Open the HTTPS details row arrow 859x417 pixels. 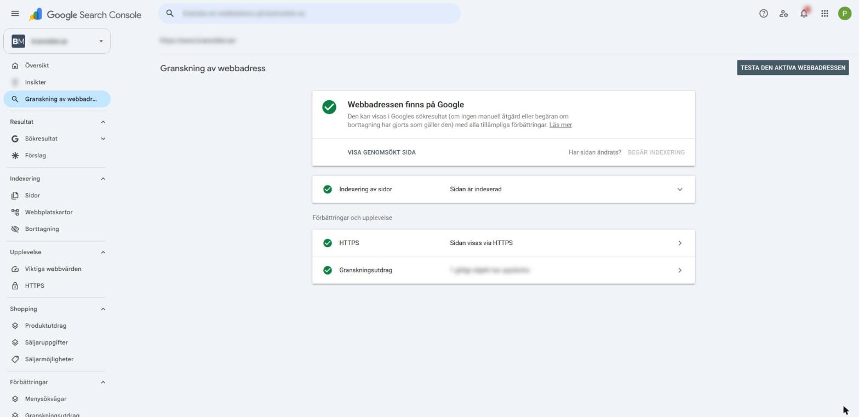click(680, 243)
